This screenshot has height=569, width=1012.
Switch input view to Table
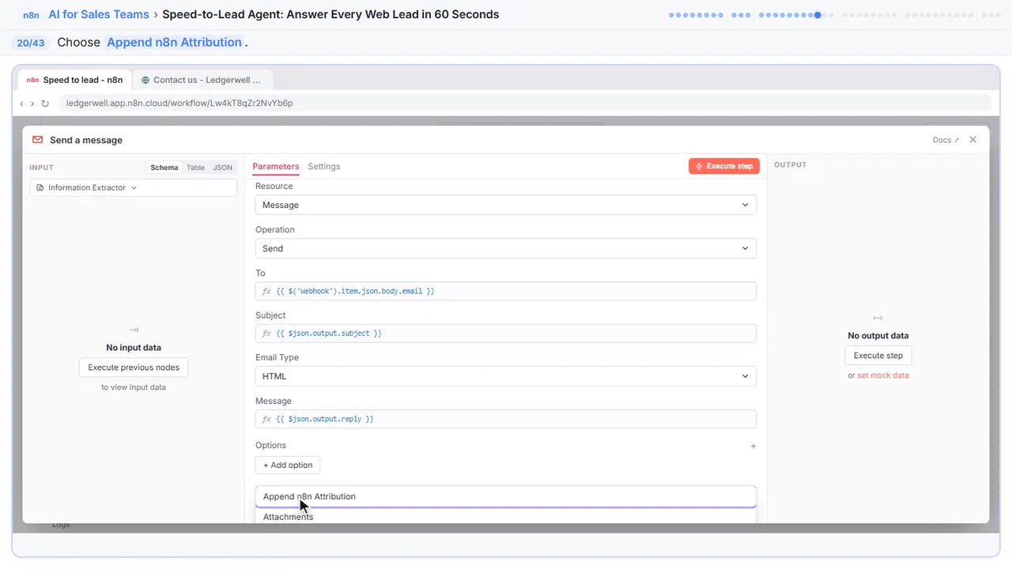coord(195,168)
